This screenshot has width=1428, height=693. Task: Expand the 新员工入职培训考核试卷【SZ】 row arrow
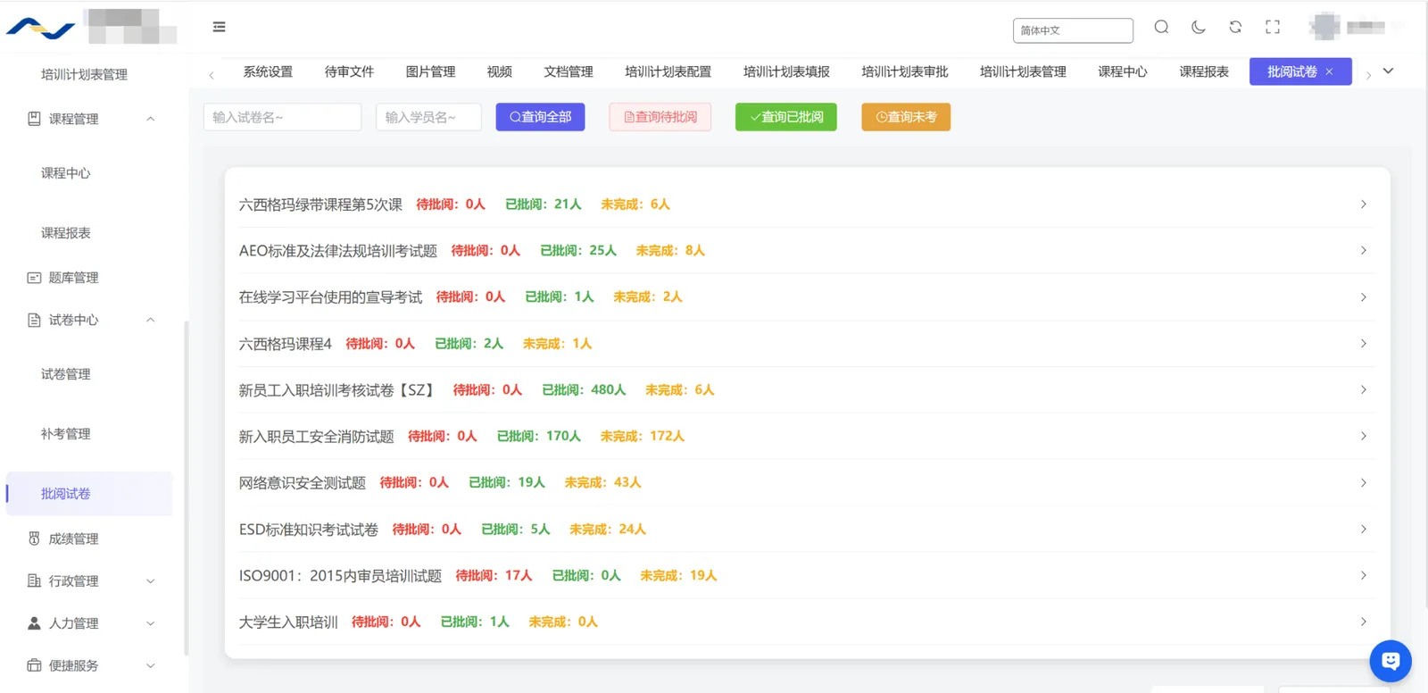point(1363,390)
